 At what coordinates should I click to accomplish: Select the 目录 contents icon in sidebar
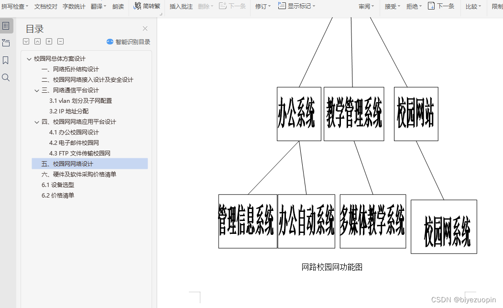6,25
